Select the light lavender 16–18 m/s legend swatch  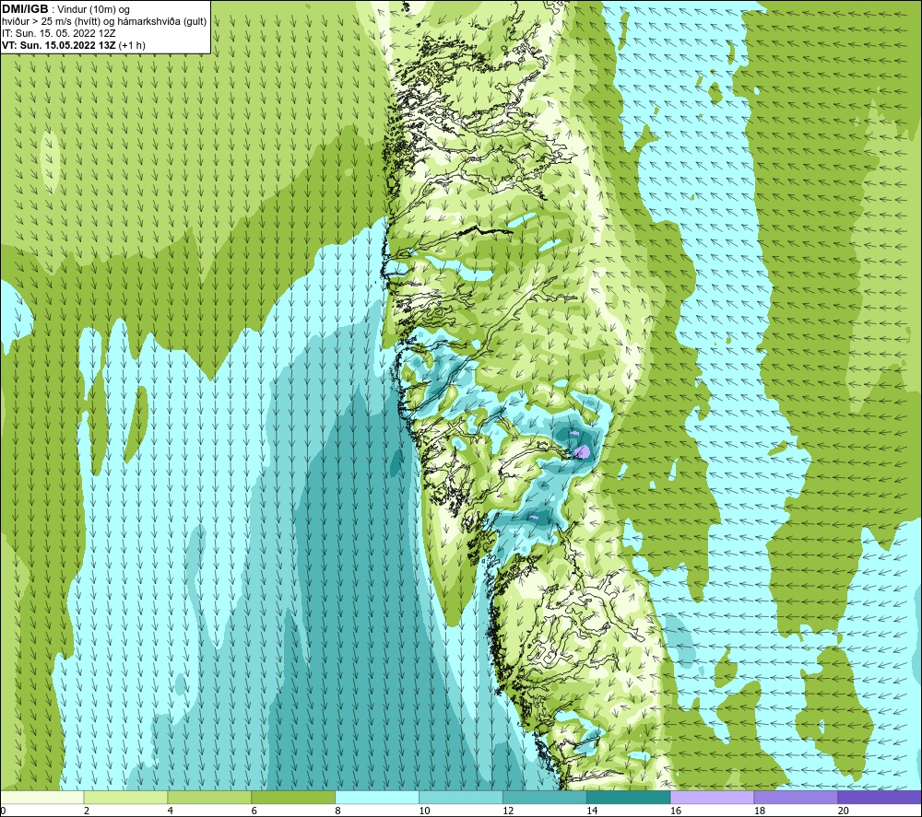pyautogui.click(x=712, y=797)
